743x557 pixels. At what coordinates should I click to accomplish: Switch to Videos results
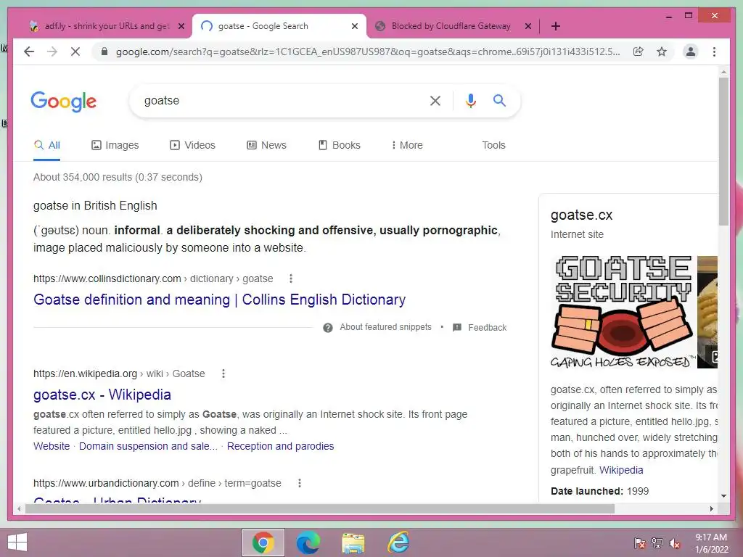pyautogui.click(x=192, y=145)
